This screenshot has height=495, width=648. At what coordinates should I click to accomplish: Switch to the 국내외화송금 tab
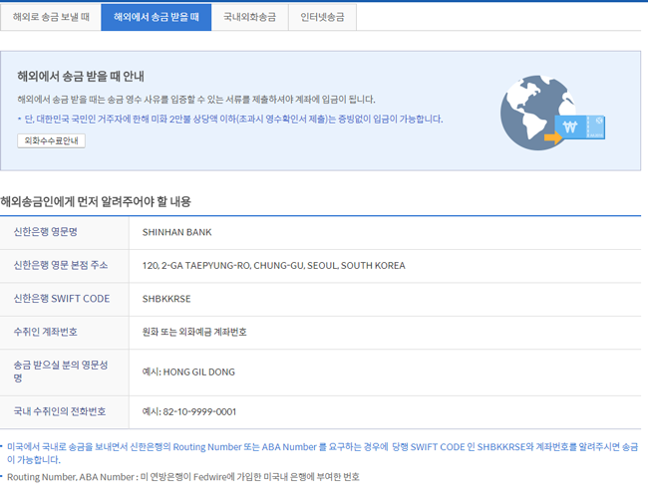tap(249, 17)
